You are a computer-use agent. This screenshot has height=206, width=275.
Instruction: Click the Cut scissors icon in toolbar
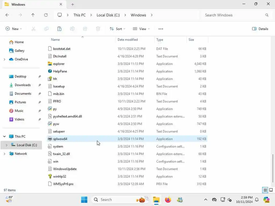34,29
